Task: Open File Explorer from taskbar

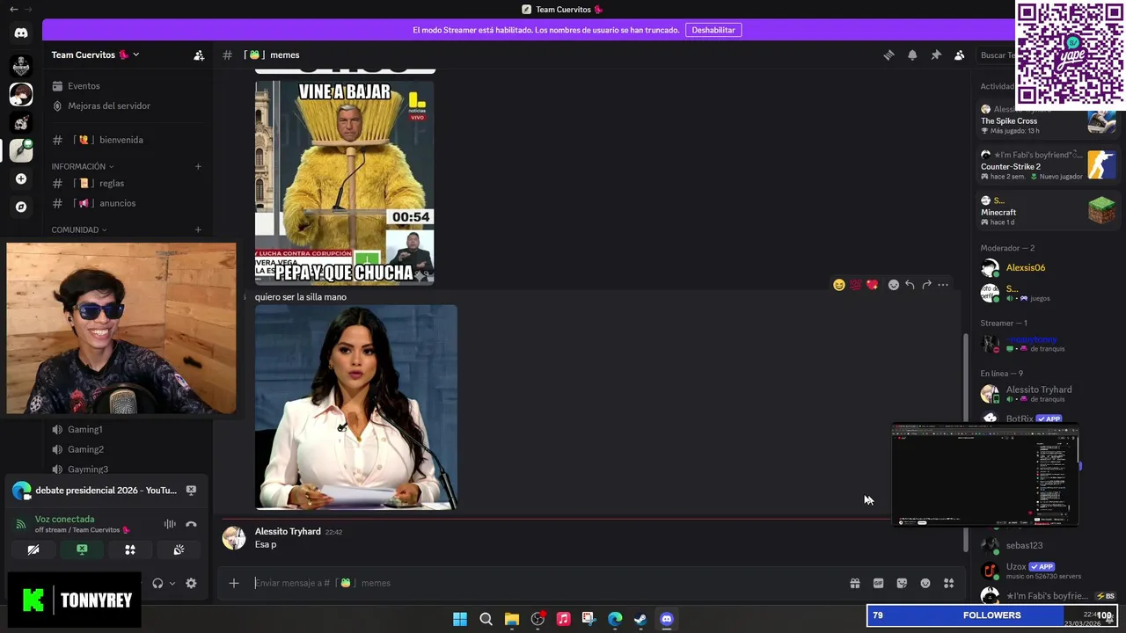Action: (512, 619)
